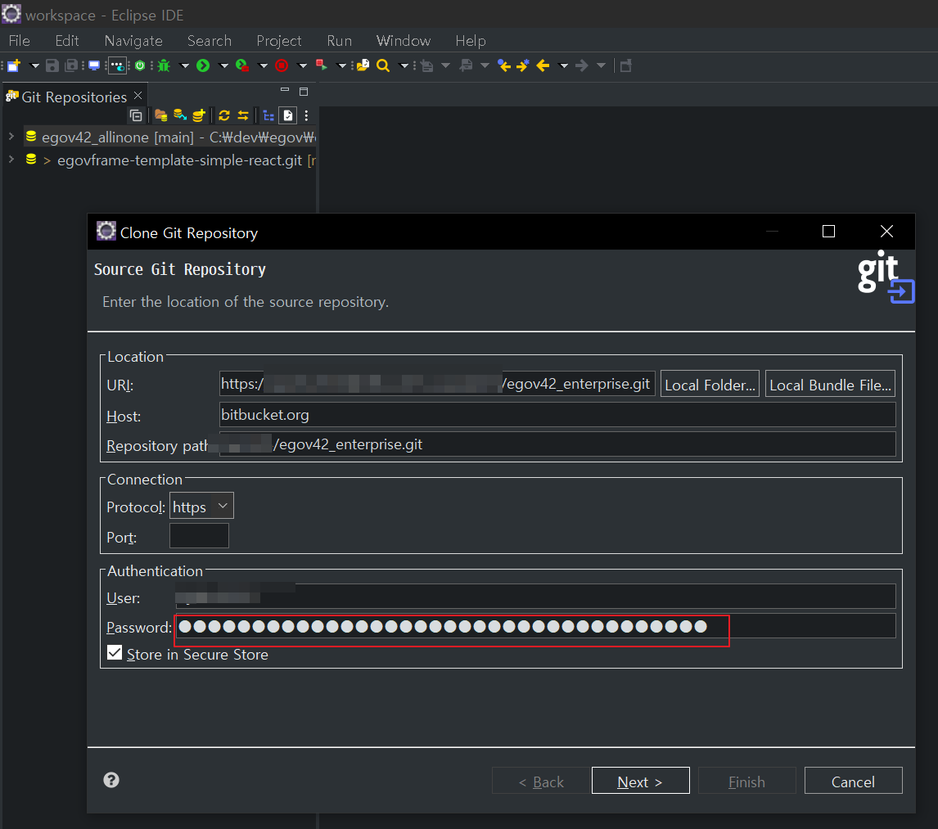Click the green Run play icon
Viewport: 938px width, 829px height.
[203, 65]
